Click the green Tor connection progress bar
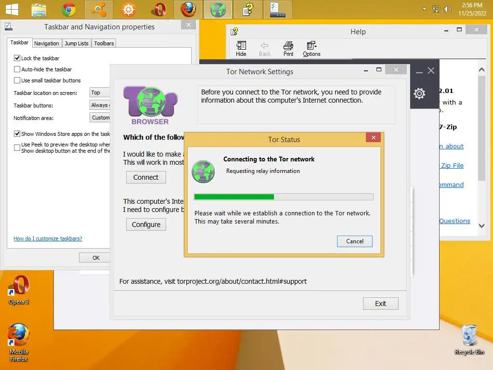493x370 pixels. point(234,197)
